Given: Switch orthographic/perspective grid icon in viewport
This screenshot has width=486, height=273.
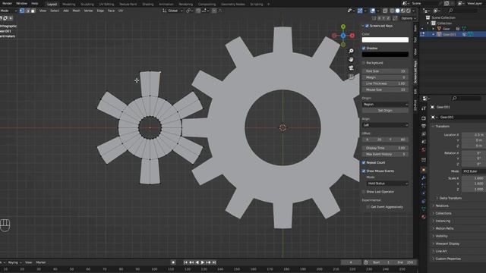Looking at the screenshot, I should point(351,77).
